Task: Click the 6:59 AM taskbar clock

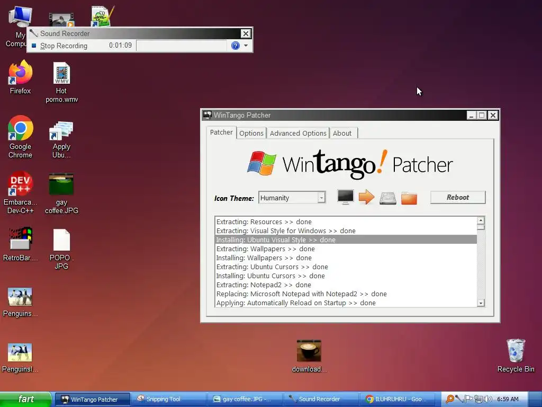Action: [x=508, y=399]
